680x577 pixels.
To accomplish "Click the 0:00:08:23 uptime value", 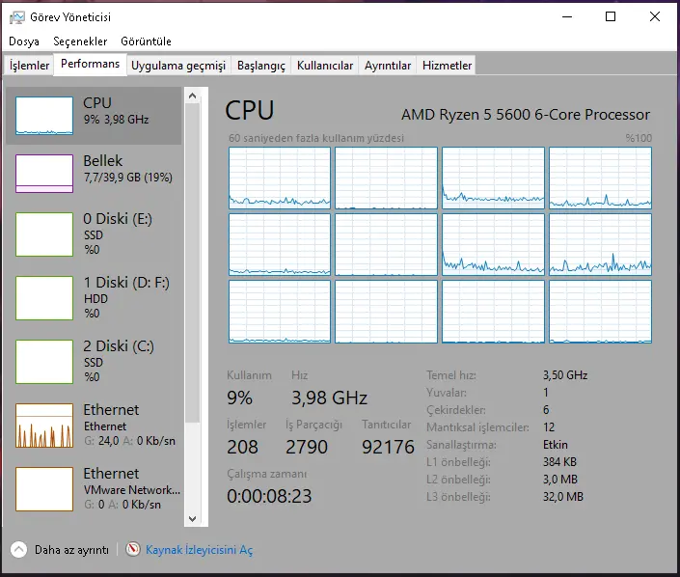I will coord(269,496).
